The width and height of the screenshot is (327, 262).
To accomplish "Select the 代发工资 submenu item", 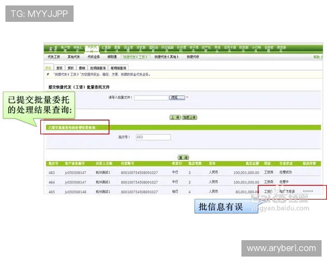I will [x=53, y=57].
